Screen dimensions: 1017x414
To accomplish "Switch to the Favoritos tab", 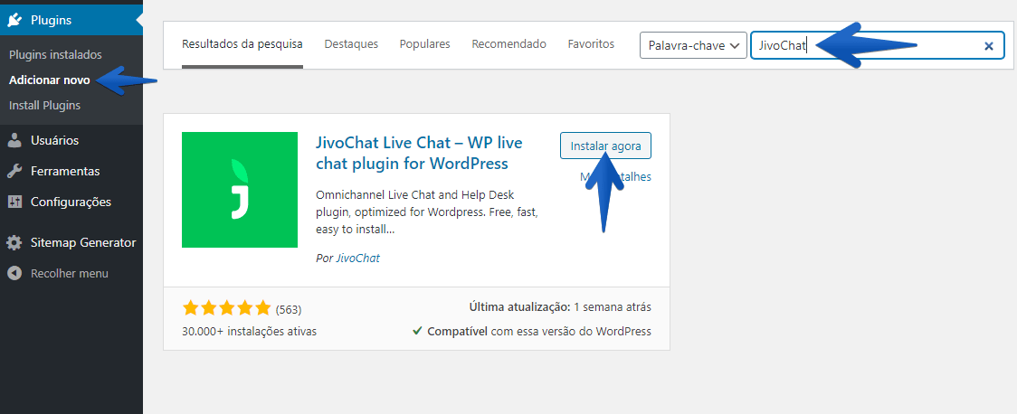I will [x=591, y=44].
